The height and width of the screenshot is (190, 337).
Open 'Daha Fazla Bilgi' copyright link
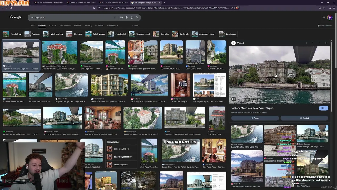pyautogui.click(x=261, y=112)
